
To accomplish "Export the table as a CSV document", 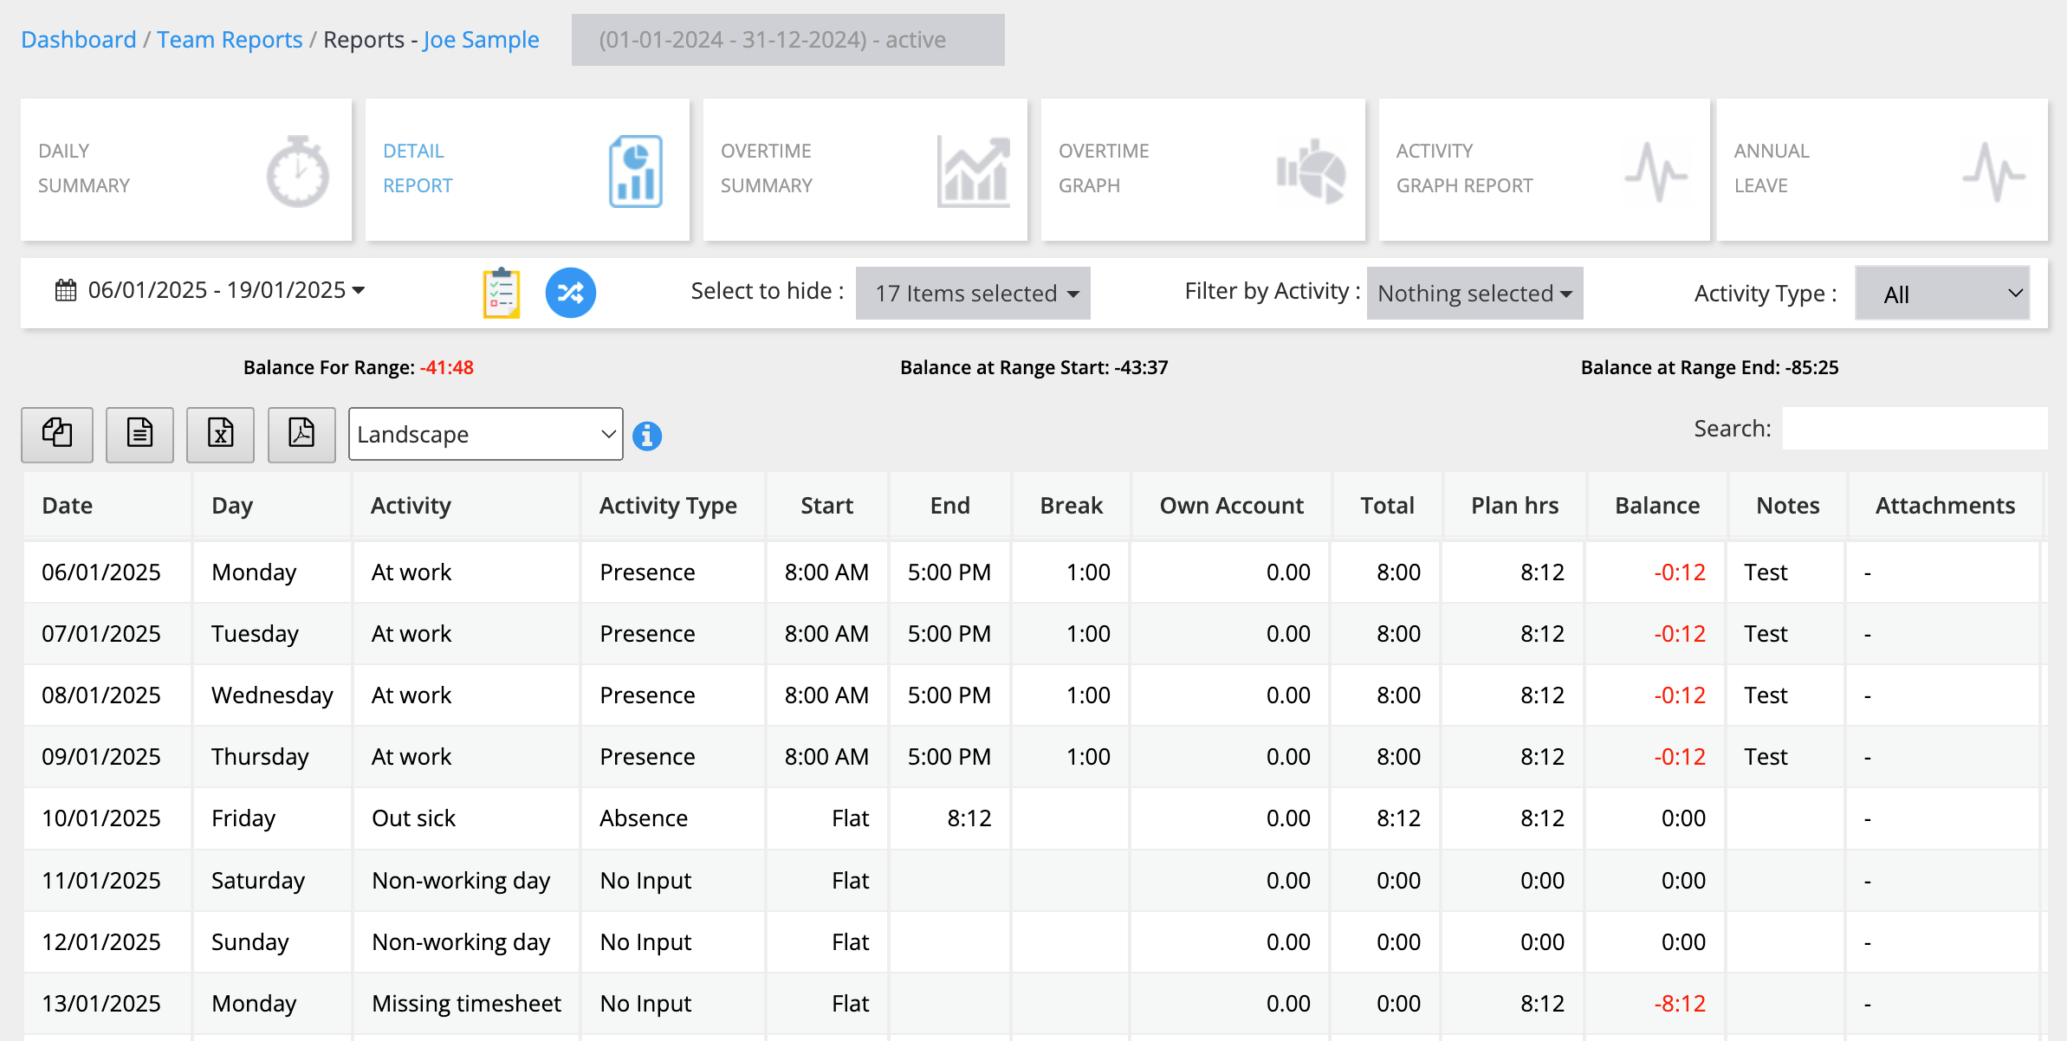I will pos(139,433).
